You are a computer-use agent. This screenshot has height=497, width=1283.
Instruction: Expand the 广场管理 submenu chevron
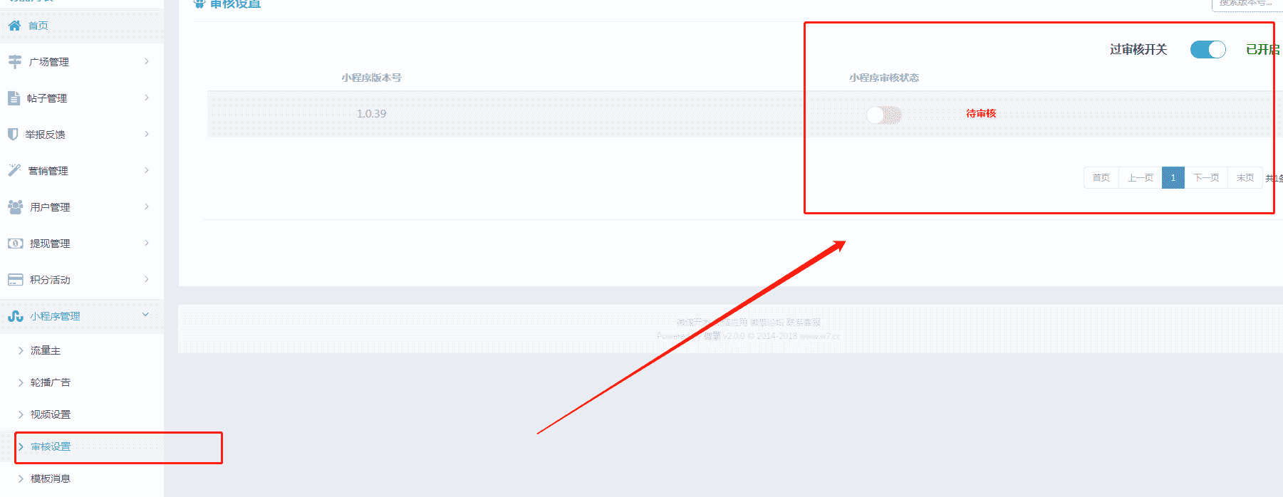(147, 61)
